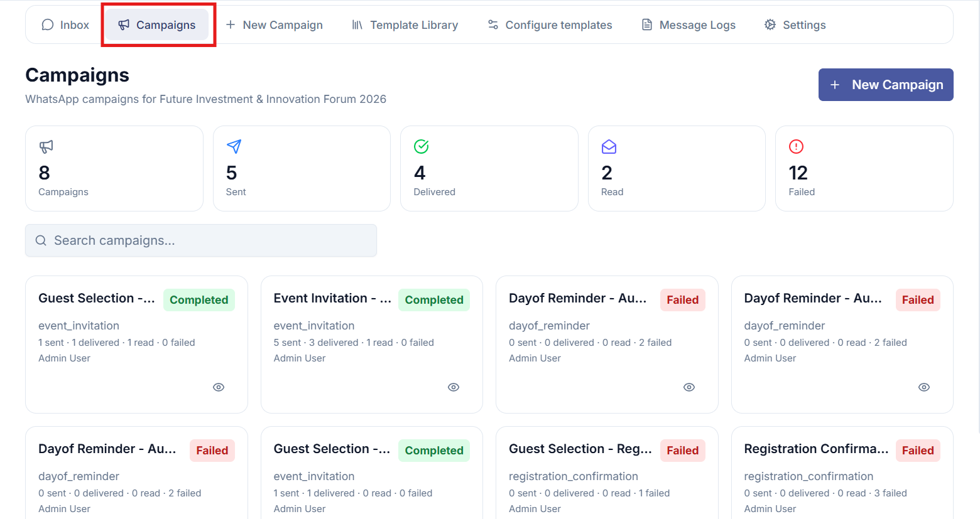980x519 pixels.
Task: Click the WhatsApp campaigns forum subtitle text
Action: click(x=205, y=99)
